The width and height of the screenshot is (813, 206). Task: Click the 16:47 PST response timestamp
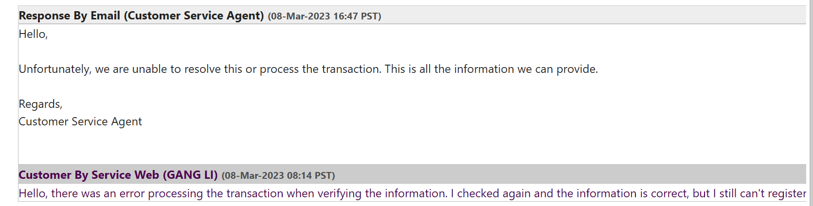[357, 16]
